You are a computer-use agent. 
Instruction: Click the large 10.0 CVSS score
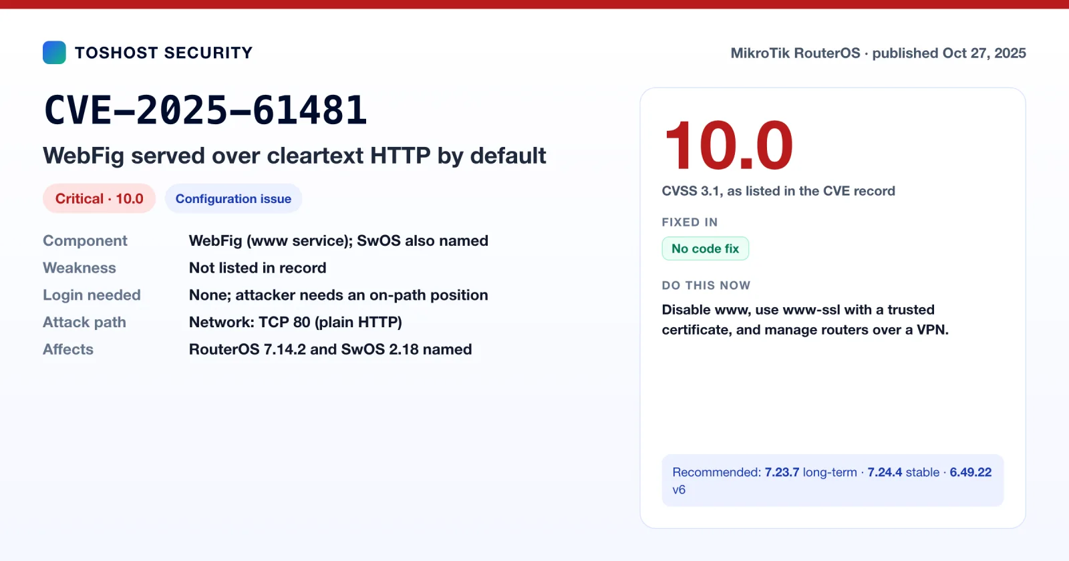point(729,145)
